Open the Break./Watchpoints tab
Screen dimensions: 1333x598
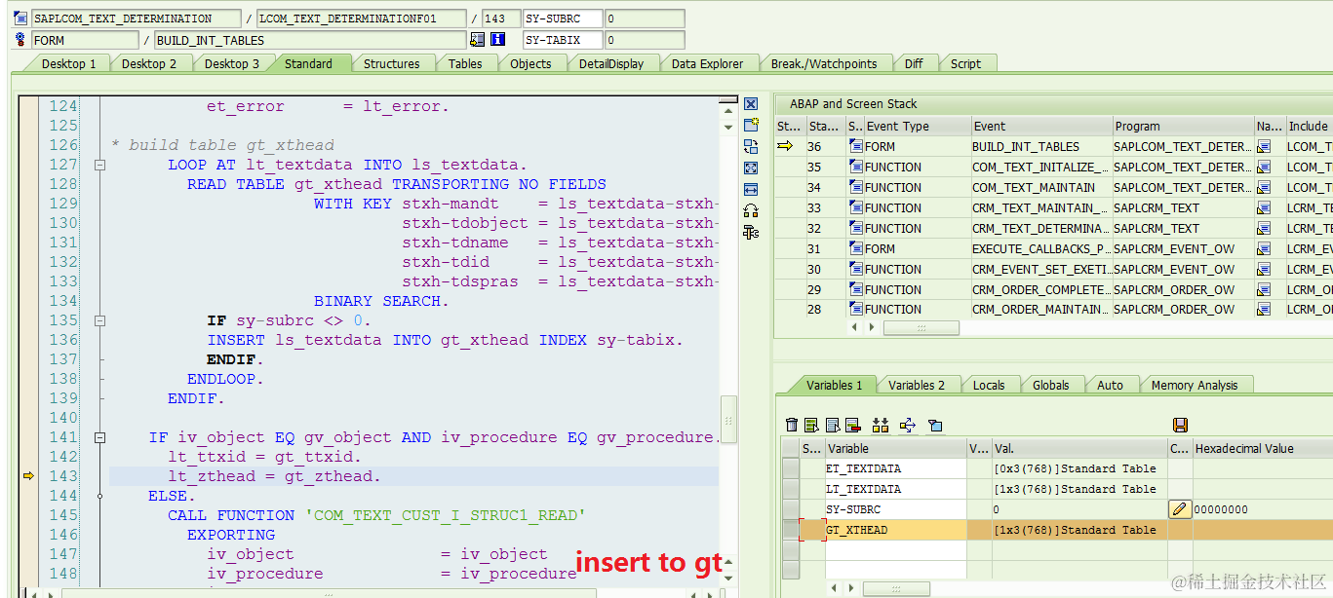(824, 64)
